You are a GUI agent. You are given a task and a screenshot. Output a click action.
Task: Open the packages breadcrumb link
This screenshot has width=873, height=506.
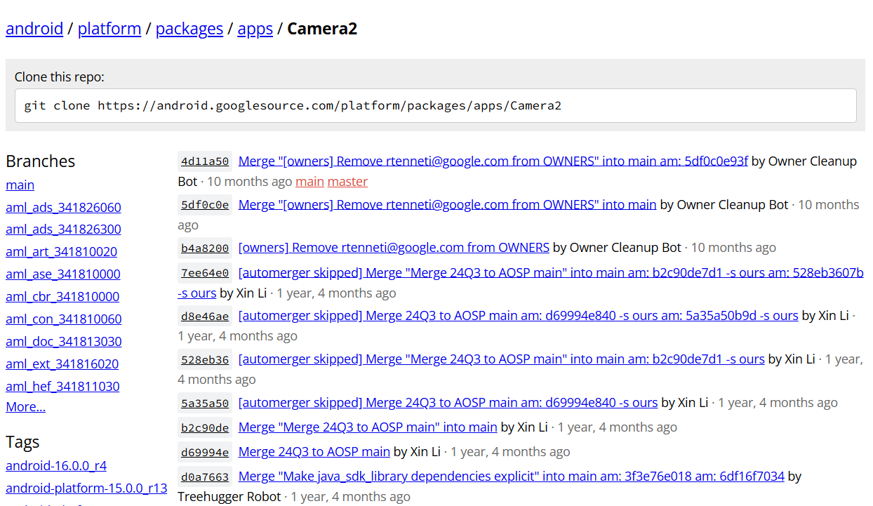189,29
